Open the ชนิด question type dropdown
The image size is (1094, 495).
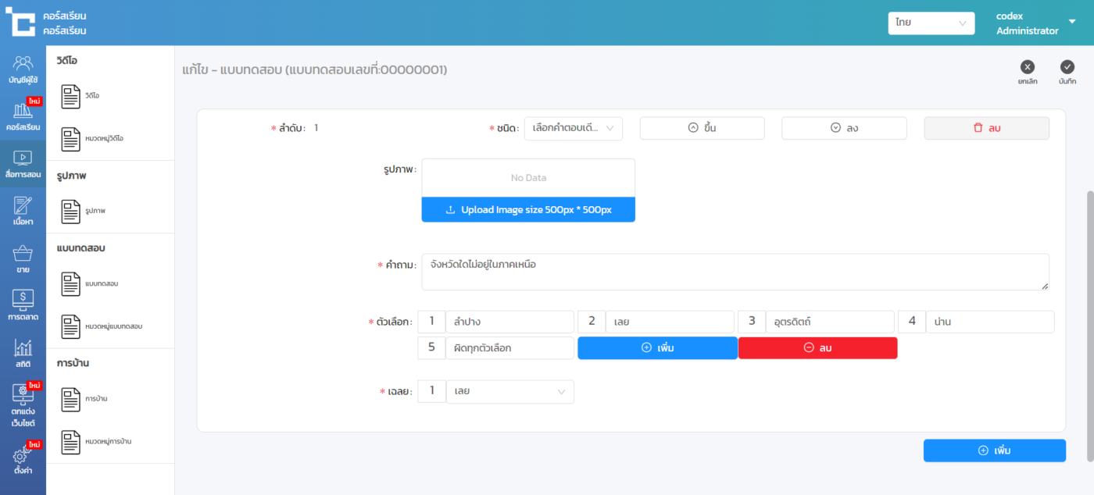pyautogui.click(x=573, y=128)
